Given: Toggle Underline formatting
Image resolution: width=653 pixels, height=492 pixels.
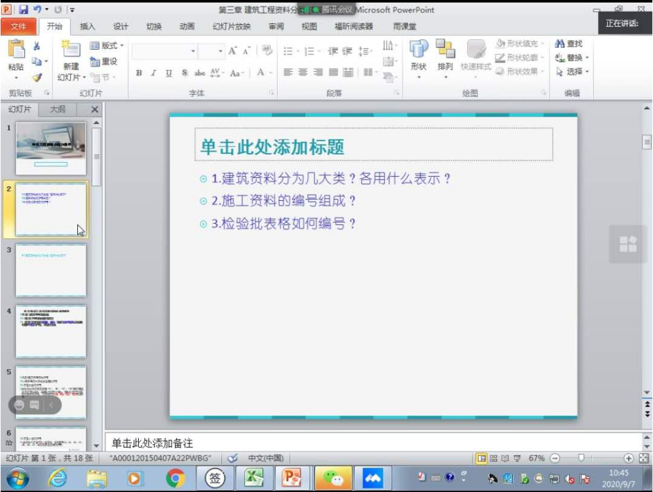Looking at the screenshot, I should pyautogui.click(x=168, y=73).
